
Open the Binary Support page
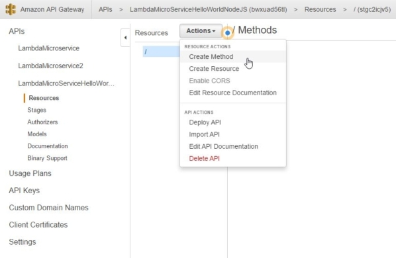click(47, 158)
